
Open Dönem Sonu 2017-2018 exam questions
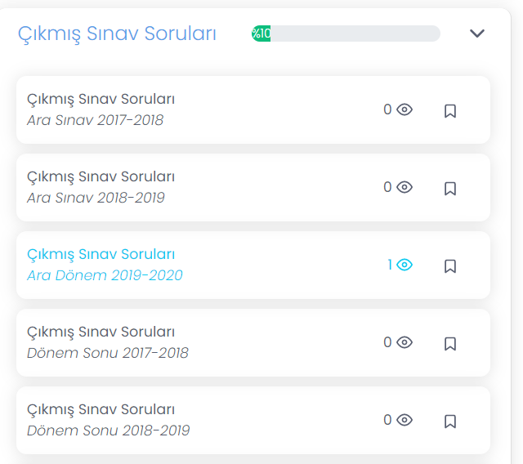click(107, 342)
